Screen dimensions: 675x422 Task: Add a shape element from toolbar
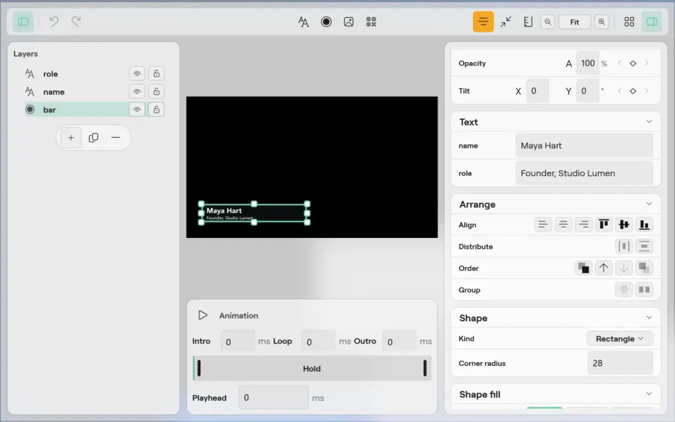(x=326, y=22)
